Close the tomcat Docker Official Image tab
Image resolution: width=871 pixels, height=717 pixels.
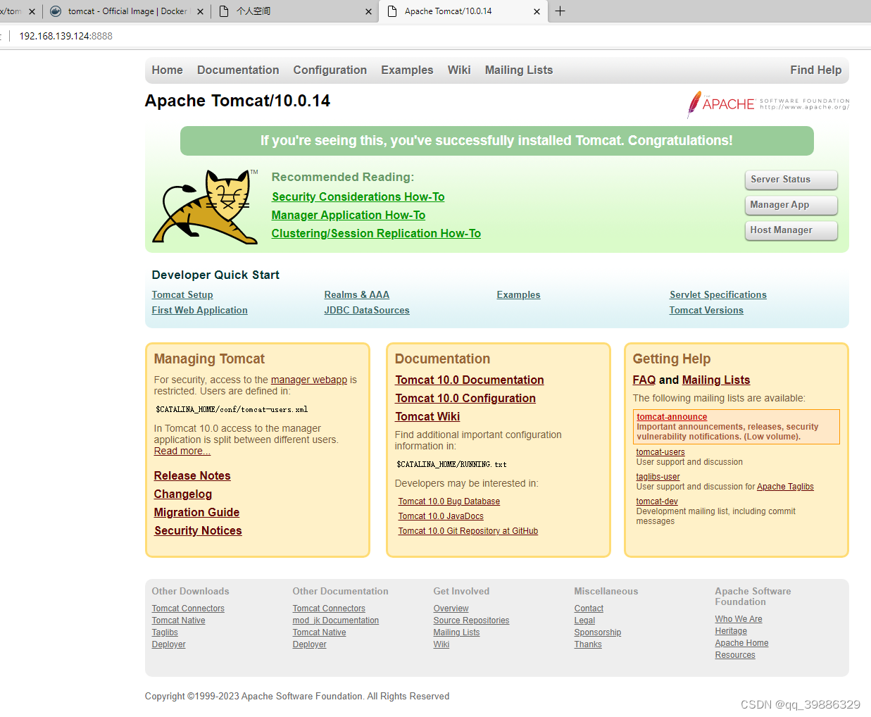pyautogui.click(x=201, y=11)
